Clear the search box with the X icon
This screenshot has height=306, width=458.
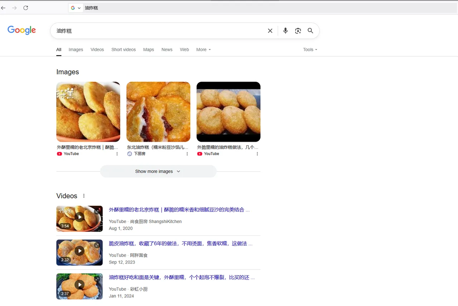[x=270, y=31]
